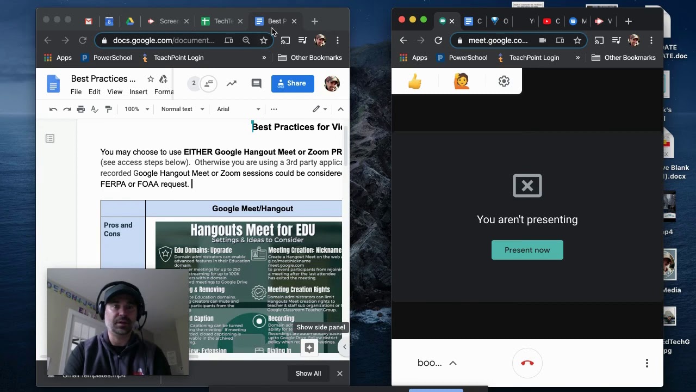Show the side panel arrow
Viewport: 696px width, 392px height.
(344, 347)
